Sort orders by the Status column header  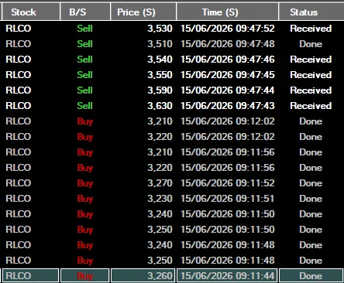pyautogui.click(x=311, y=12)
